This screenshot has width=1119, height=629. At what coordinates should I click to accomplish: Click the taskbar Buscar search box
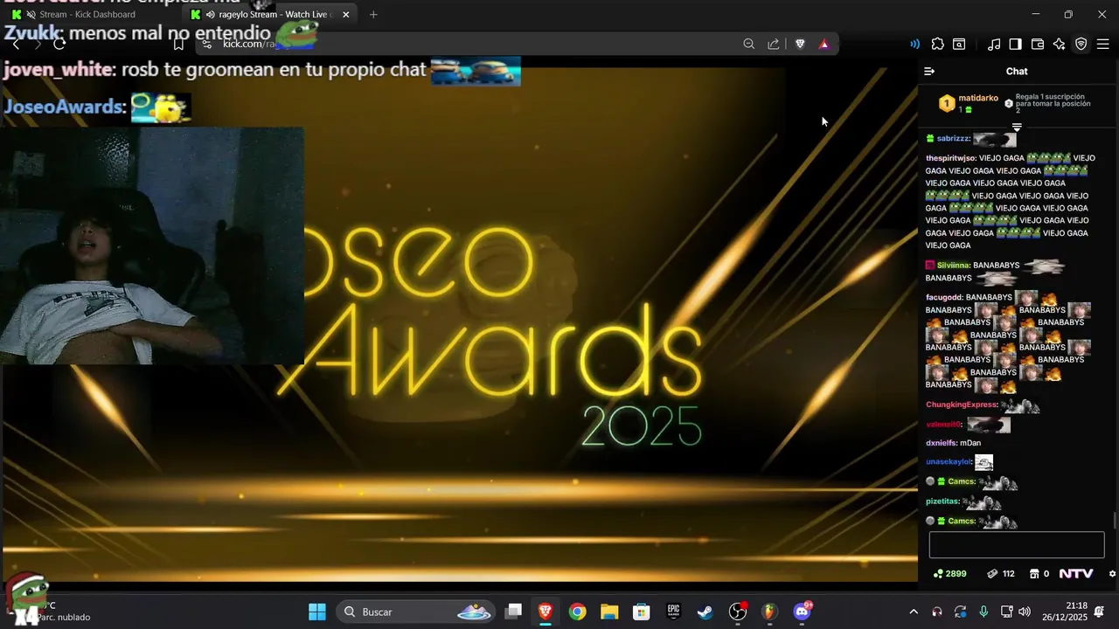pyautogui.click(x=416, y=612)
